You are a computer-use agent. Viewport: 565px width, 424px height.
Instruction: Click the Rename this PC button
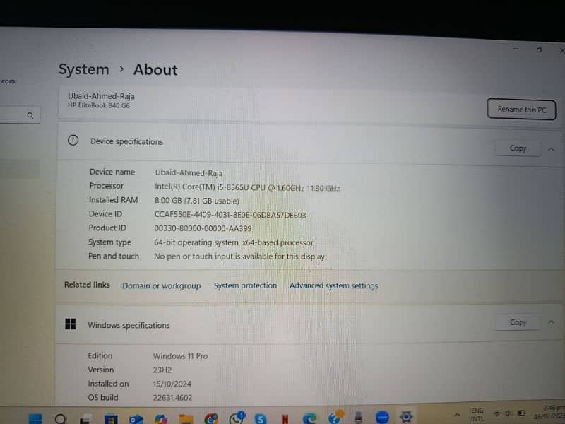[521, 110]
